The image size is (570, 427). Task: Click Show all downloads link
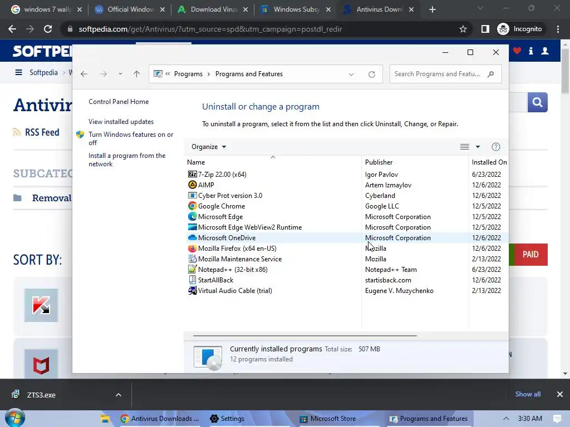pyautogui.click(x=528, y=394)
